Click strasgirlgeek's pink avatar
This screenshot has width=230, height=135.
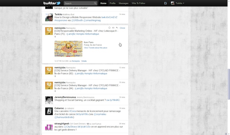pos(49,127)
